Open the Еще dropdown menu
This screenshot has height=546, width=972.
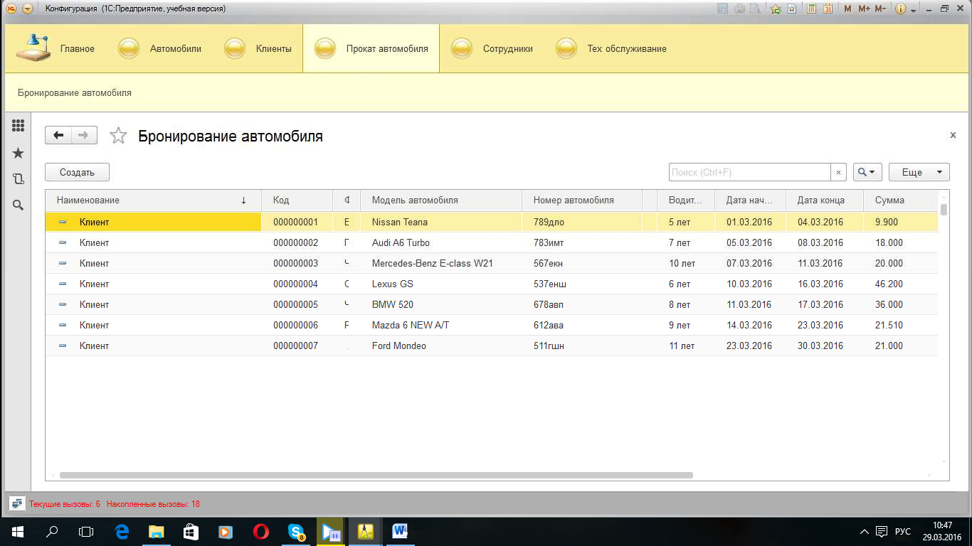point(919,172)
